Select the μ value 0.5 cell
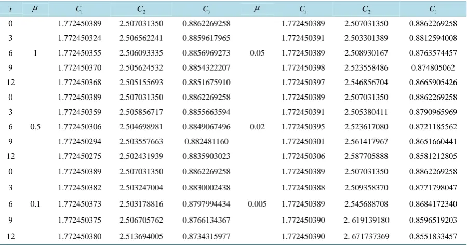 coord(35,127)
